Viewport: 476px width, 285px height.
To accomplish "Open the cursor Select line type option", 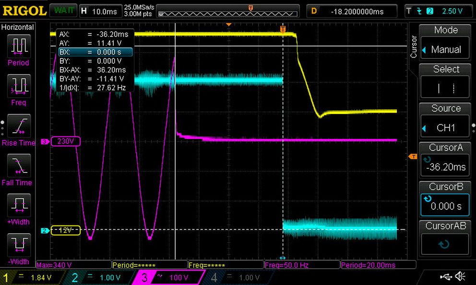I will 445,81.
